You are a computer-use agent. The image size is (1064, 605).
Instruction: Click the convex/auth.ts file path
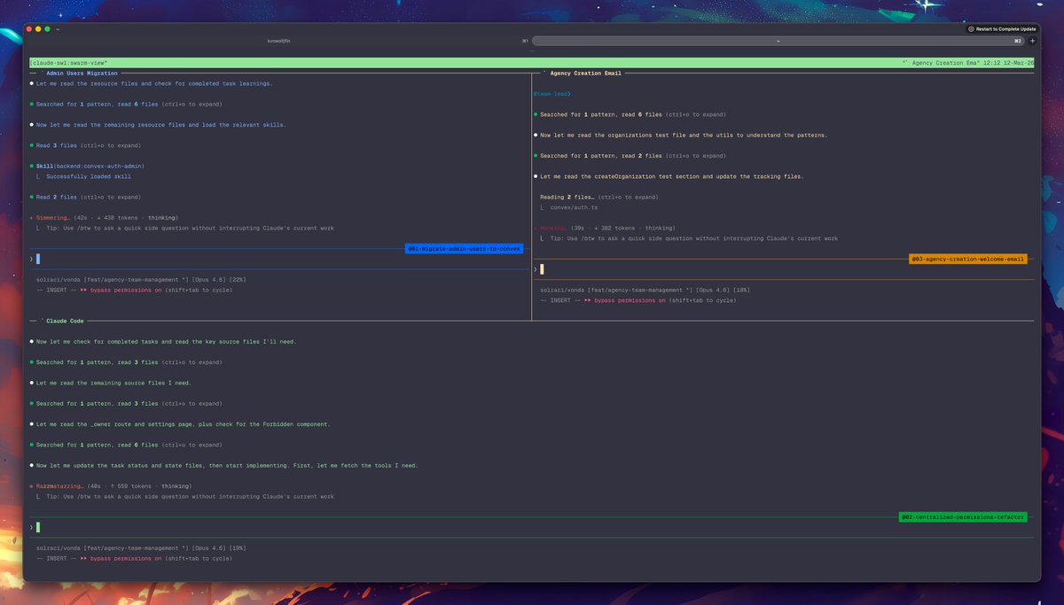coord(575,207)
